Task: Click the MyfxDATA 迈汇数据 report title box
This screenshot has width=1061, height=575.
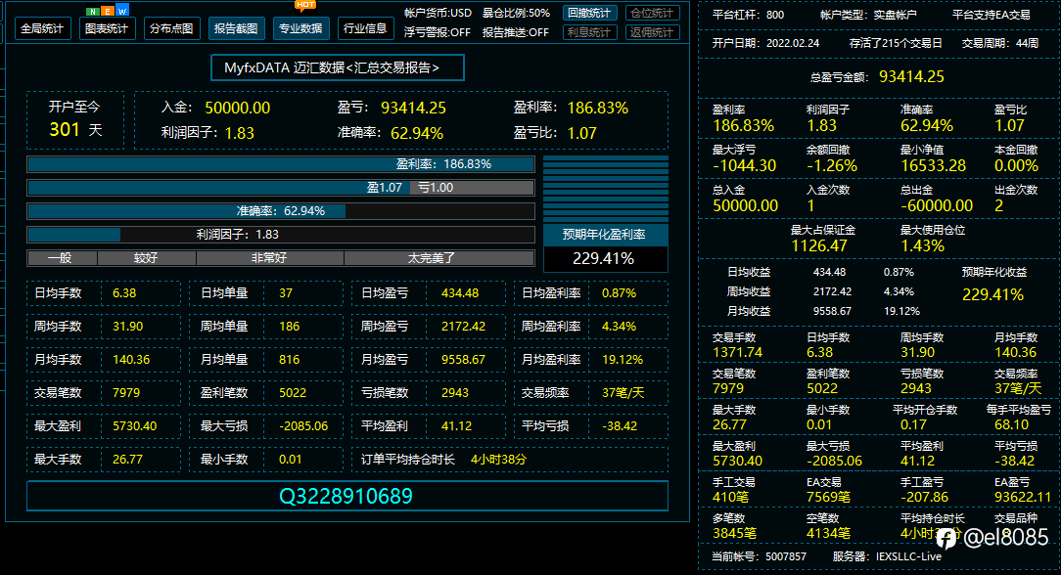Action: pyautogui.click(x=338, y=67)
